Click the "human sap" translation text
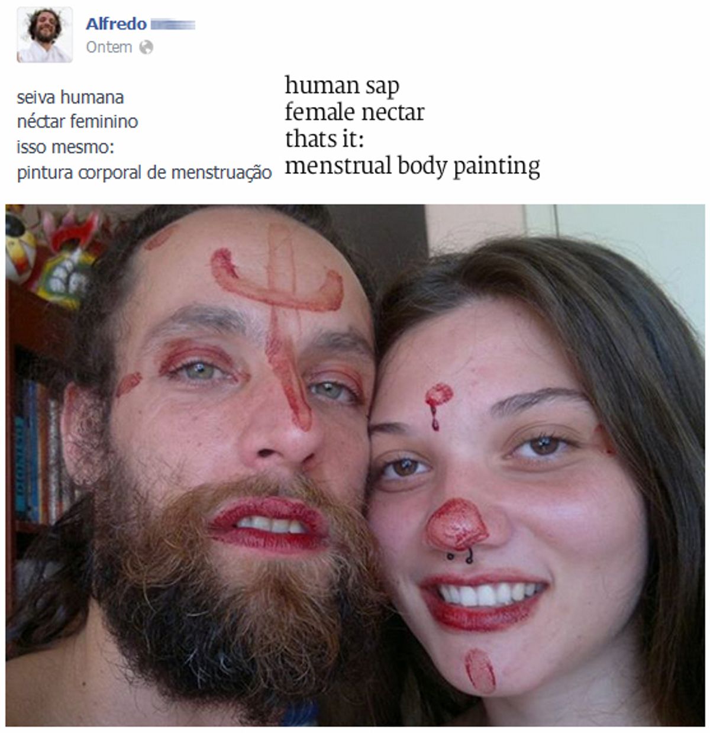This screenshot has width=710, height=733. point(342,86)
